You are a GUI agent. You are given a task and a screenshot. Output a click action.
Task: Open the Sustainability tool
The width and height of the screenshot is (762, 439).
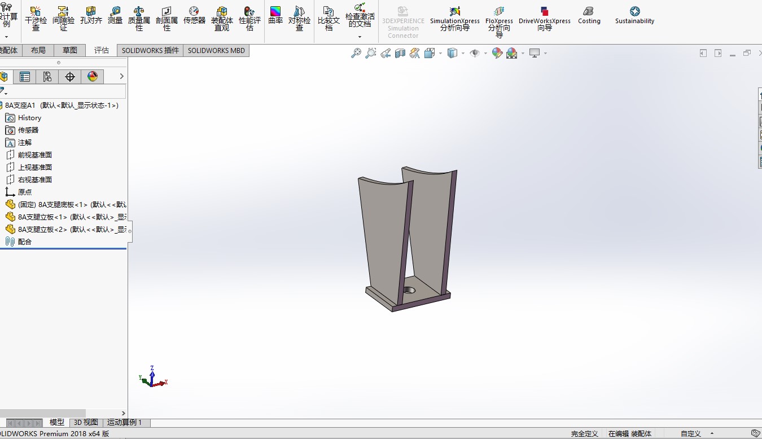[634, 15]
